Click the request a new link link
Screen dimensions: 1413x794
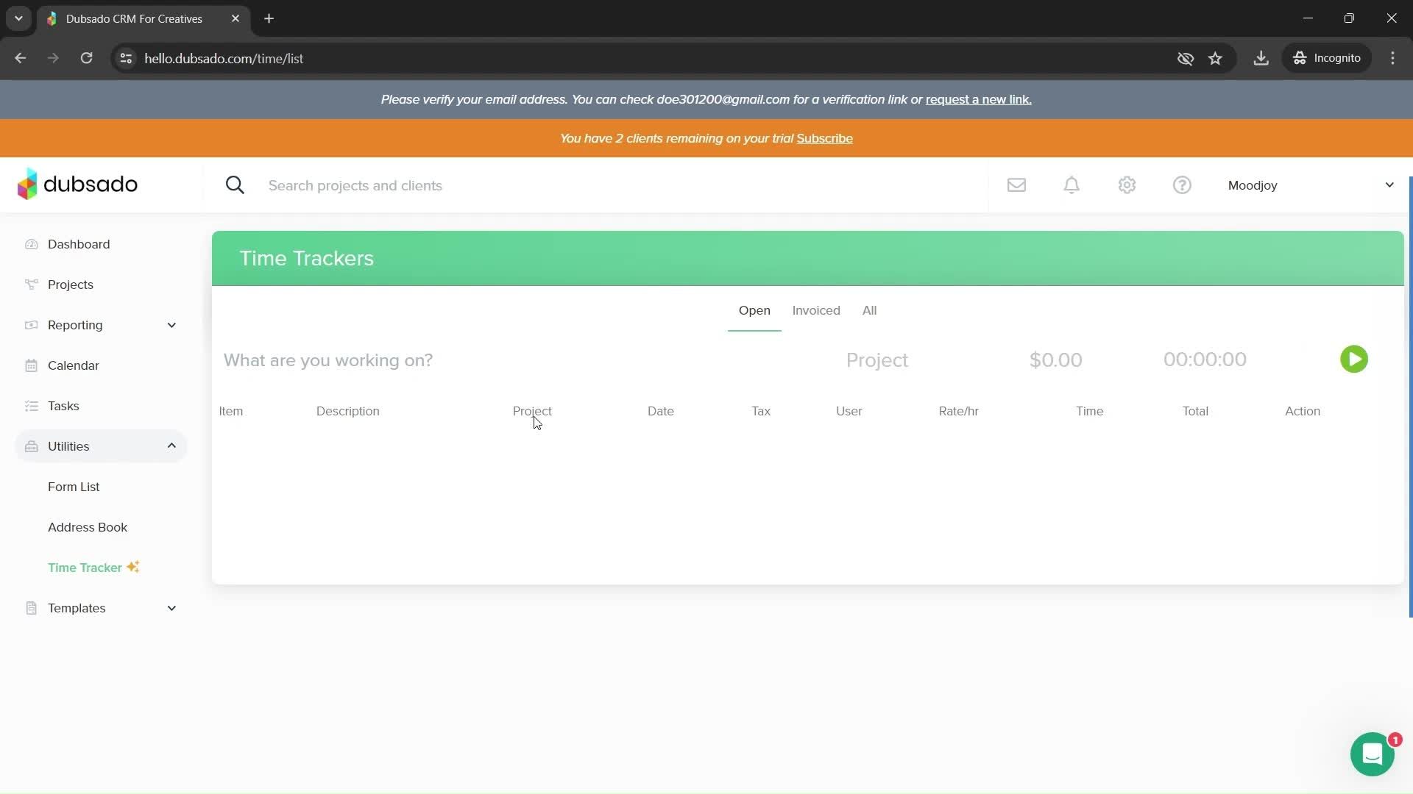pyautogui.click(x=978, y=99)
